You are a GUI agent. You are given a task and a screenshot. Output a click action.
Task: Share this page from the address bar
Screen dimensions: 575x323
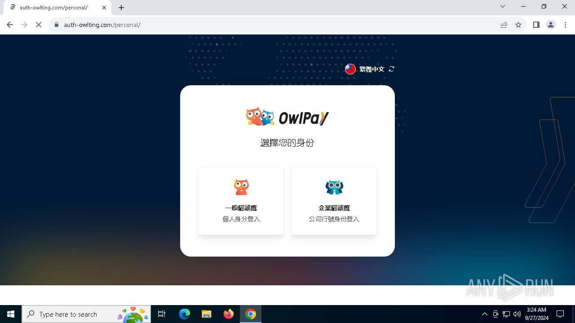coord(504,25)
